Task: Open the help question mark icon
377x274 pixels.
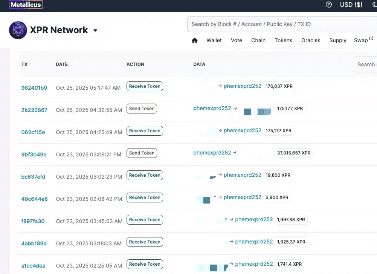Action: tap(329, 5)
